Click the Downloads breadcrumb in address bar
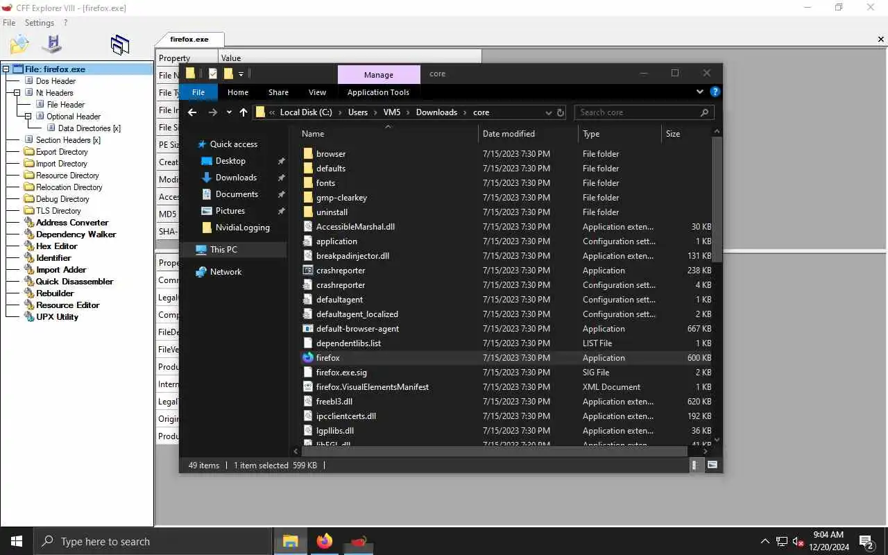 point(436,112)
